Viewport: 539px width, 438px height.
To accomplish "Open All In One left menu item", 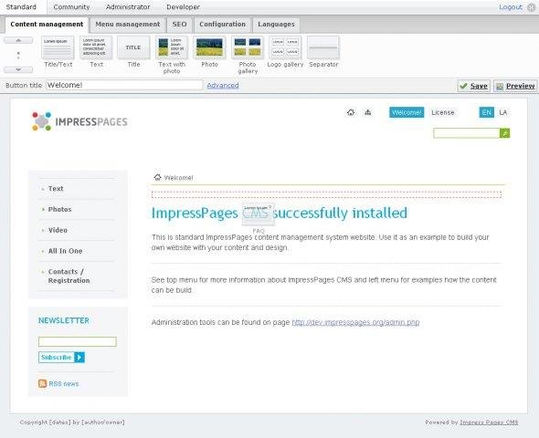I will 65,251.
